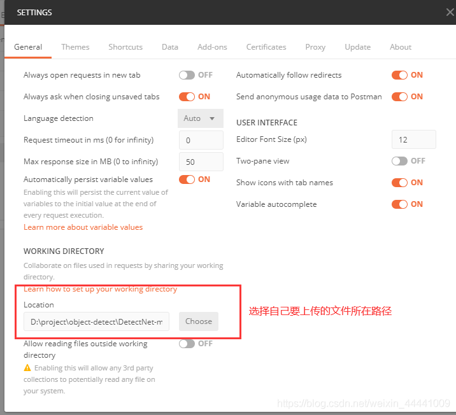The image size is (456, 415).
Task: Click the yellow warning triangle icon
Action: click(x=27, y=368)
